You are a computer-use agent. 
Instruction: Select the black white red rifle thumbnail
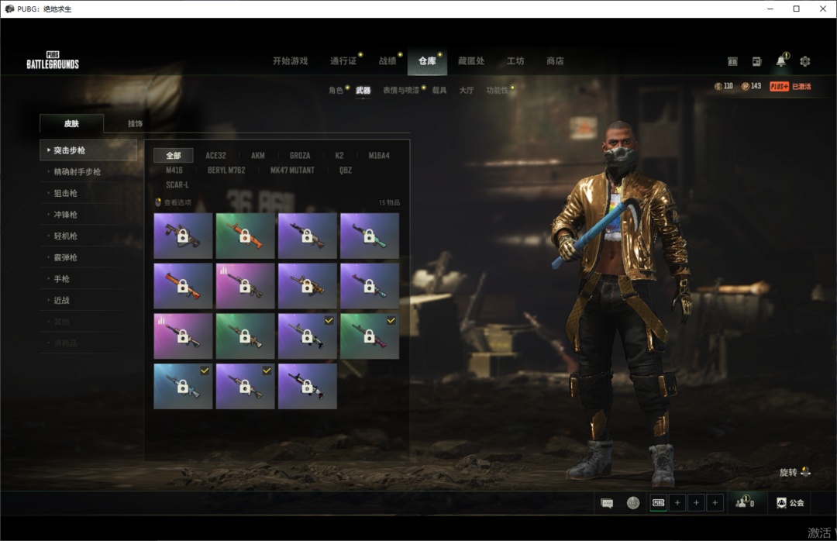pyautogui.click(x=307, y=386)
